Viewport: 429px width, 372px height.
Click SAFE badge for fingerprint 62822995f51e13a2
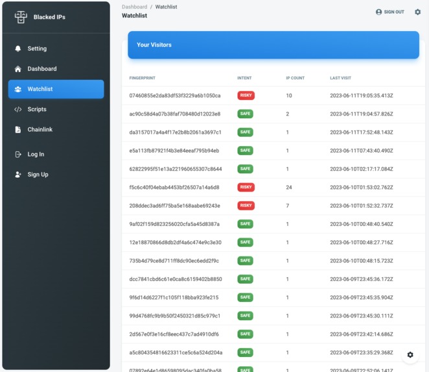click(x=245, y=169)
